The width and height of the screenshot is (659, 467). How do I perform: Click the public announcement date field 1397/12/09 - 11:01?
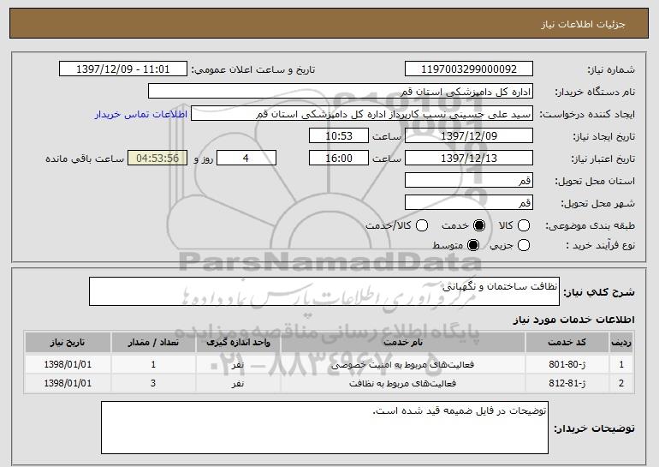point(123,69)
